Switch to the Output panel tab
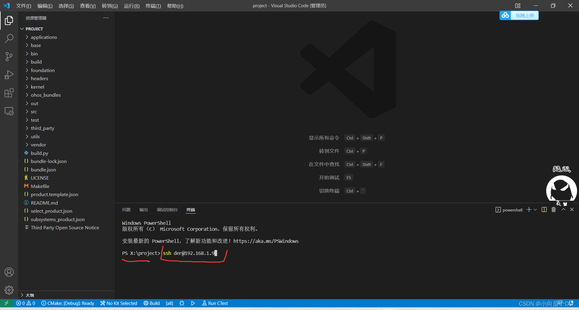The height and width of the screenshot is (310, 579). [144, 210]
